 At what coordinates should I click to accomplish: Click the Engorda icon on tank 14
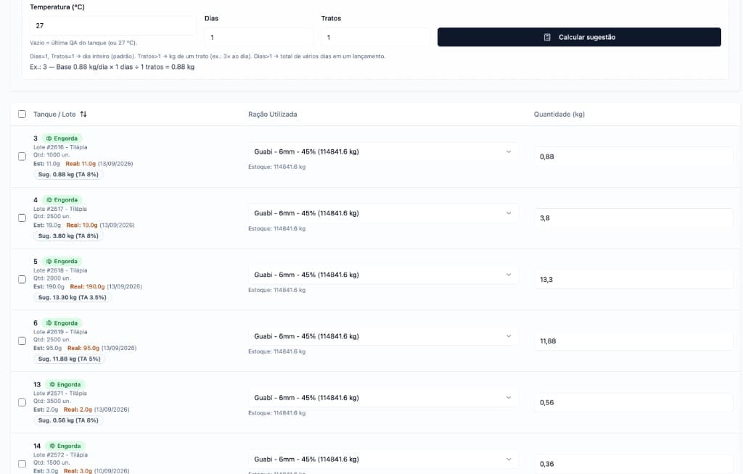[52, 446]
